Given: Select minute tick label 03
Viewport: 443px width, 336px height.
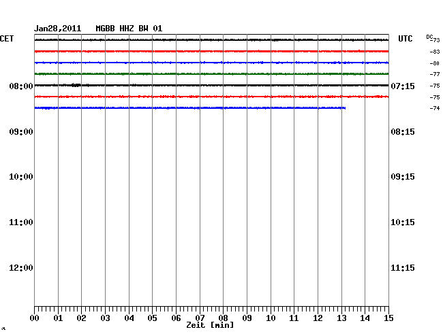Looking at the screenshot, I should pyautogui.click(x=106, y=318).
